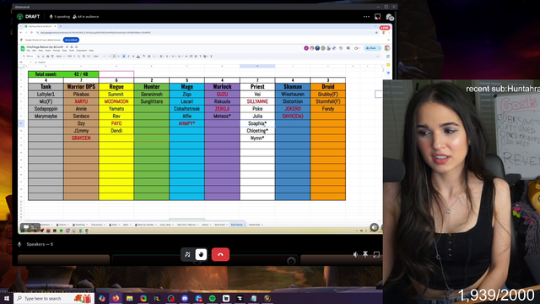Click the Share button in Sheets
The height and width of the screenshot is (304, 540).
pyautogui.click(x=372, y=48)
